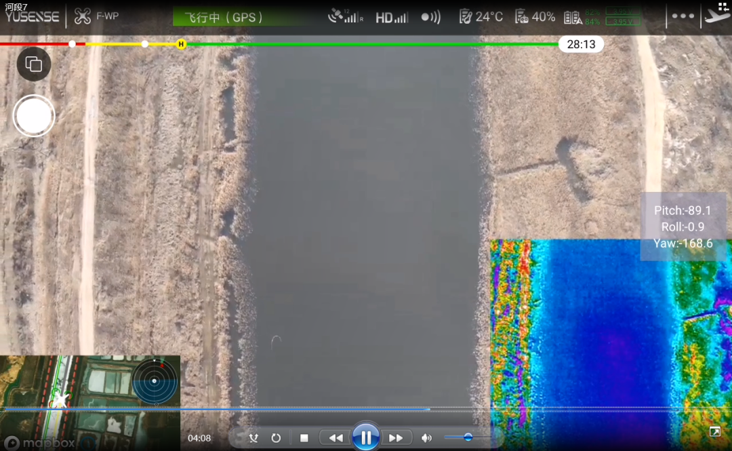Check the GPS satellite signal icon
Viewport: 732px width, 451px height.
point(345,16)
